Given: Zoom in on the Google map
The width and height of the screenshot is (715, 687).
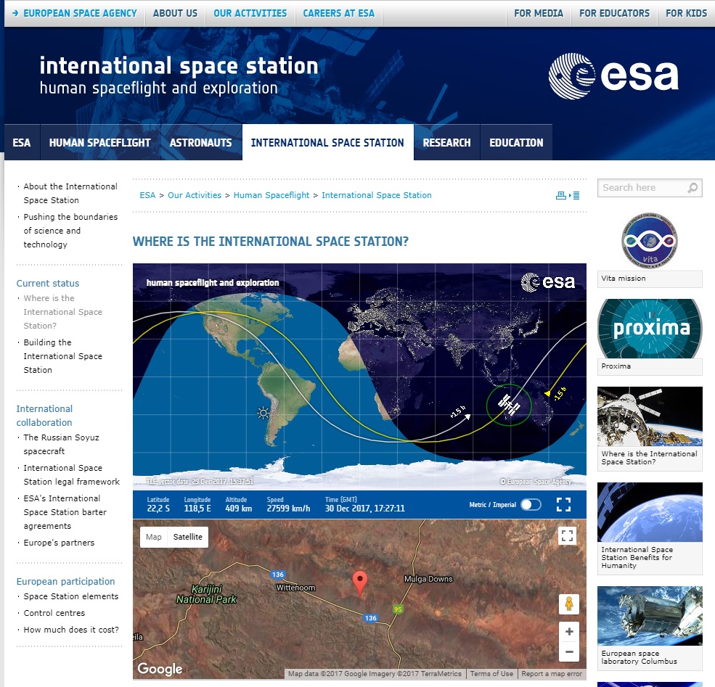Looking at the screenshot, I should pyautogui.click(x=568, y=632).
